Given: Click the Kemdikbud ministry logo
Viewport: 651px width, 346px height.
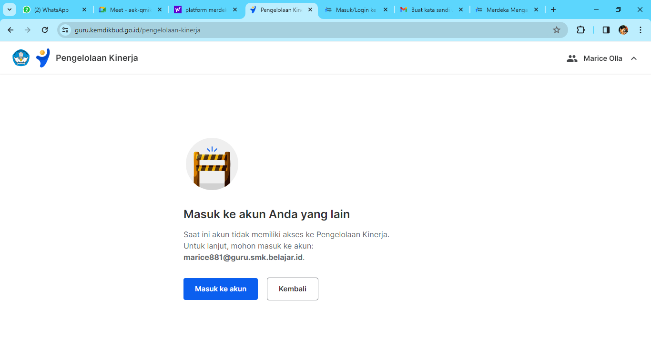Looking at the screenshot, I should click(21, 58).
